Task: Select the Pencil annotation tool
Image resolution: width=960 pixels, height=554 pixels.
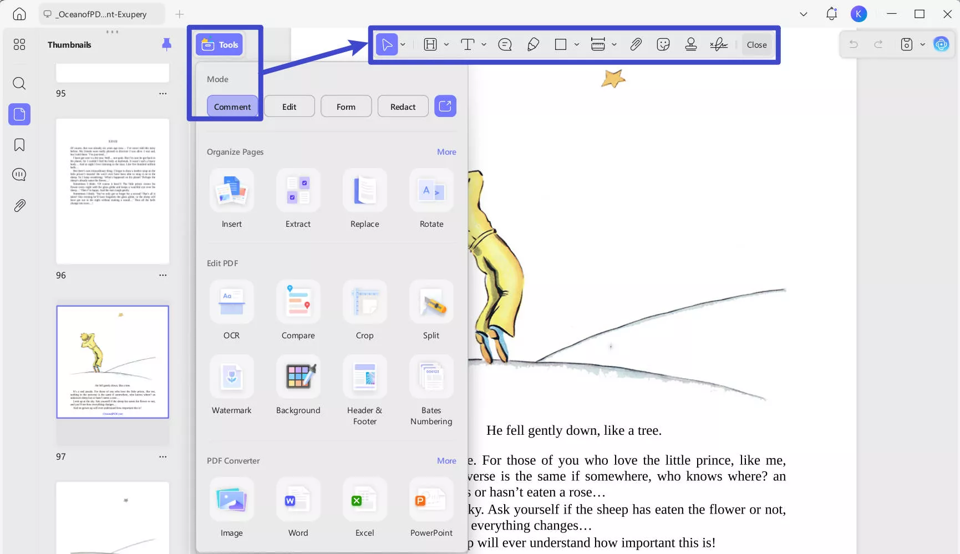Action: pos(533,44)
